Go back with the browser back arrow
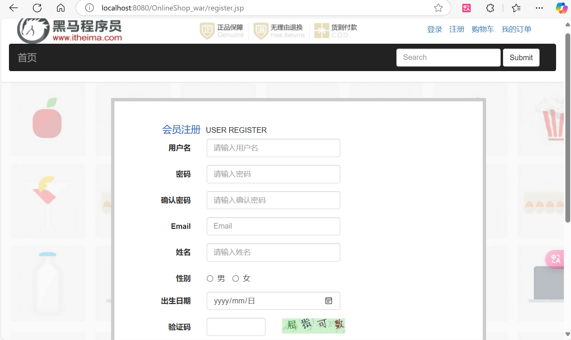Image resolution: width=571 pixels, height=340 pixels. [13, 8]
